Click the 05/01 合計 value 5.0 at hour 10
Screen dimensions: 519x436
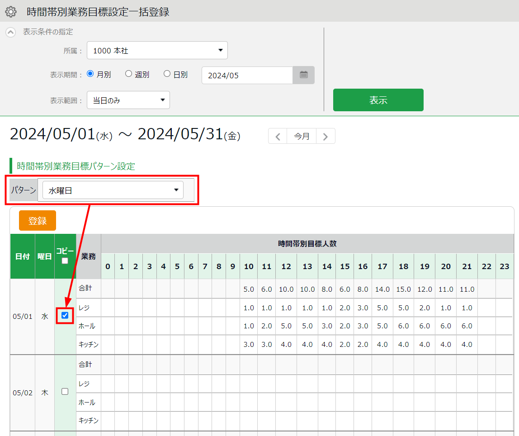(249, 289)
